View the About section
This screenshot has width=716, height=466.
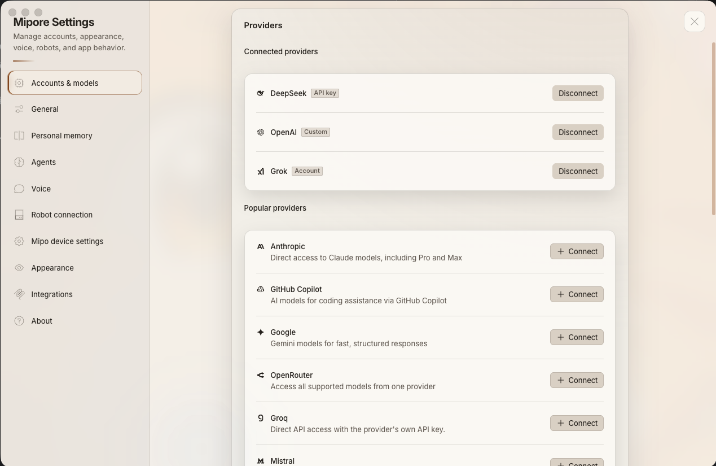point(74,321)
